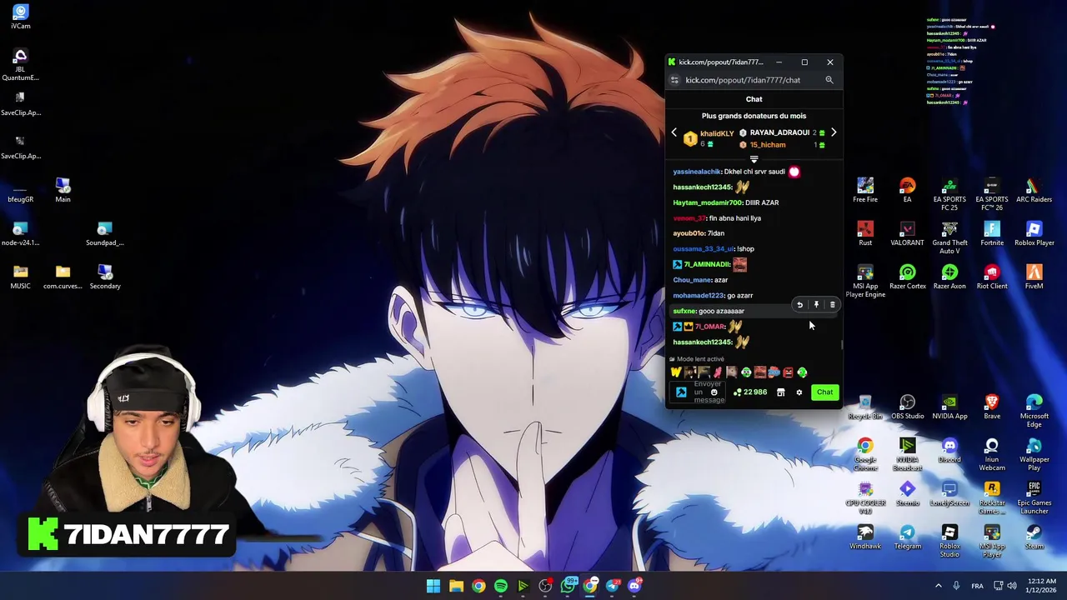Select the FiveM desktop icon
1067x600 pixels.
1034,277
